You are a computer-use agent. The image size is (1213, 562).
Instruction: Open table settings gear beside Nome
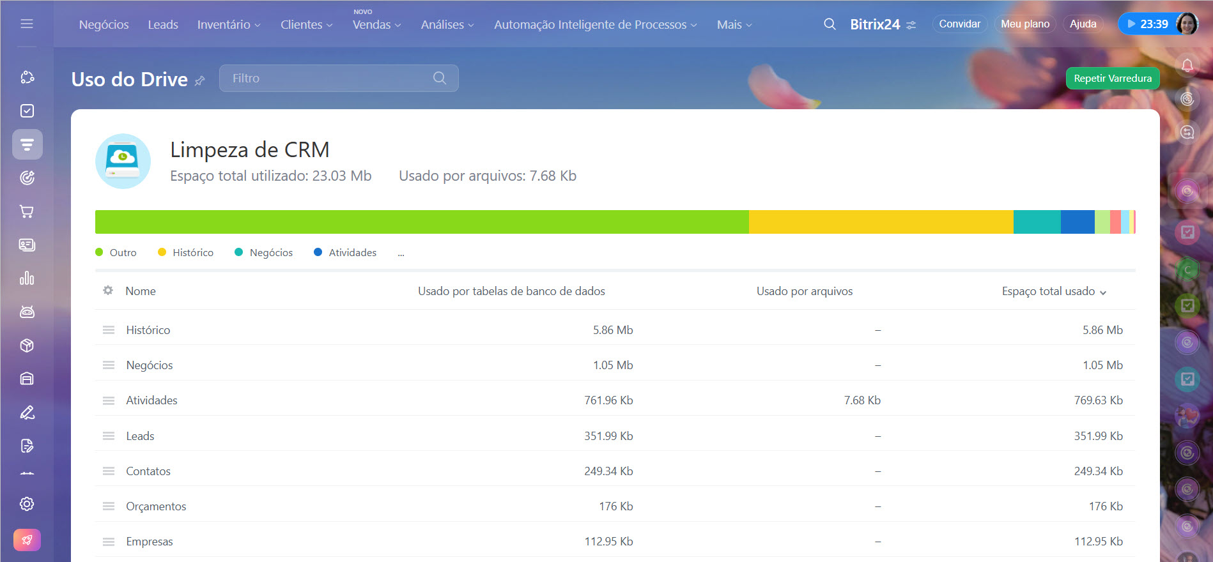[108, 291]
